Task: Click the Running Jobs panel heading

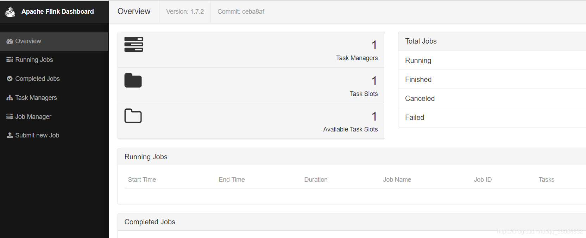Action: click(x=146, y=157)
